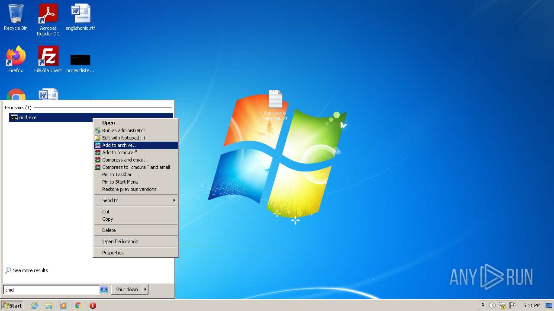The image size is (554, 311).
Task: Select englishohio.rtf file on desktop
Action: pos(81,17)
